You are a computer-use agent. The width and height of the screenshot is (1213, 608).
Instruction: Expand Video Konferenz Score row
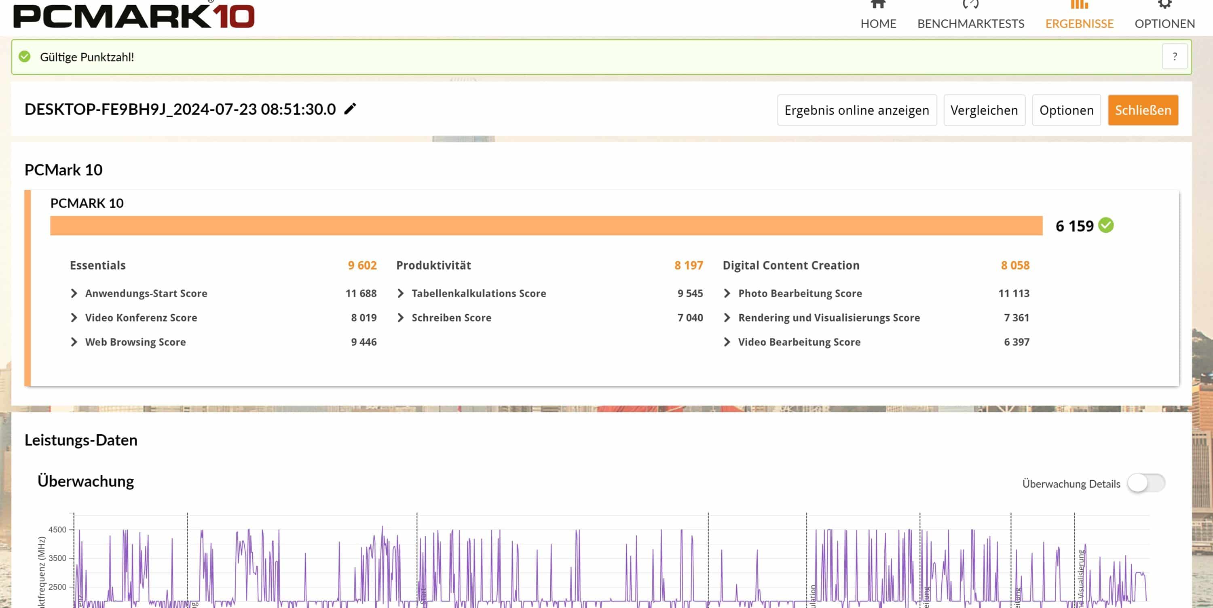(74, 318)
